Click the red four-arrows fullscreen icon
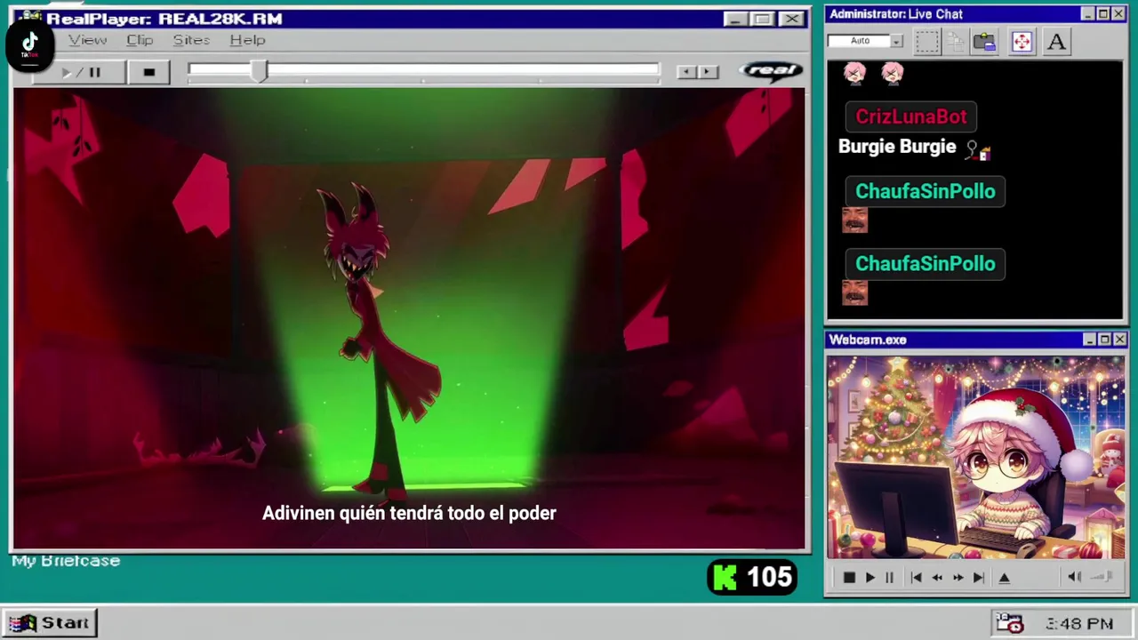The image size is (1138, 640). coord(1022,42)
